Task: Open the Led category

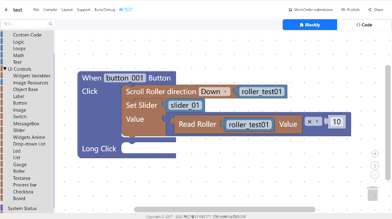Action: pyautogui.click(x=17, y=151)
